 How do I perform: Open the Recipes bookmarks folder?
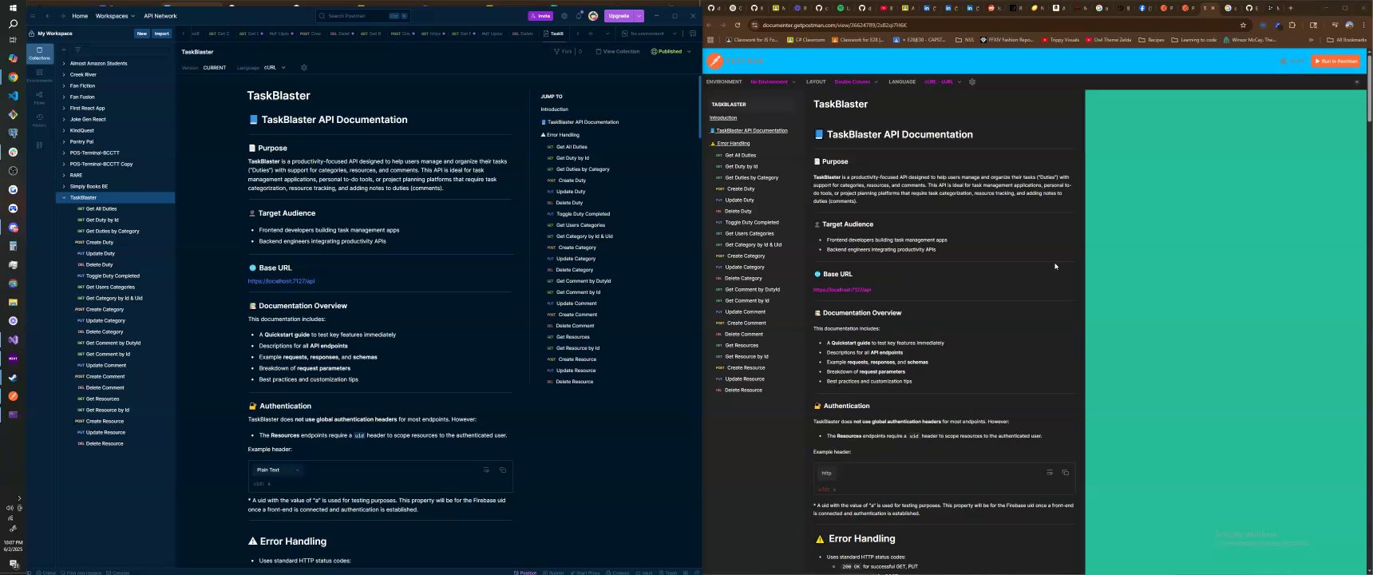[x=1151, y=40]
